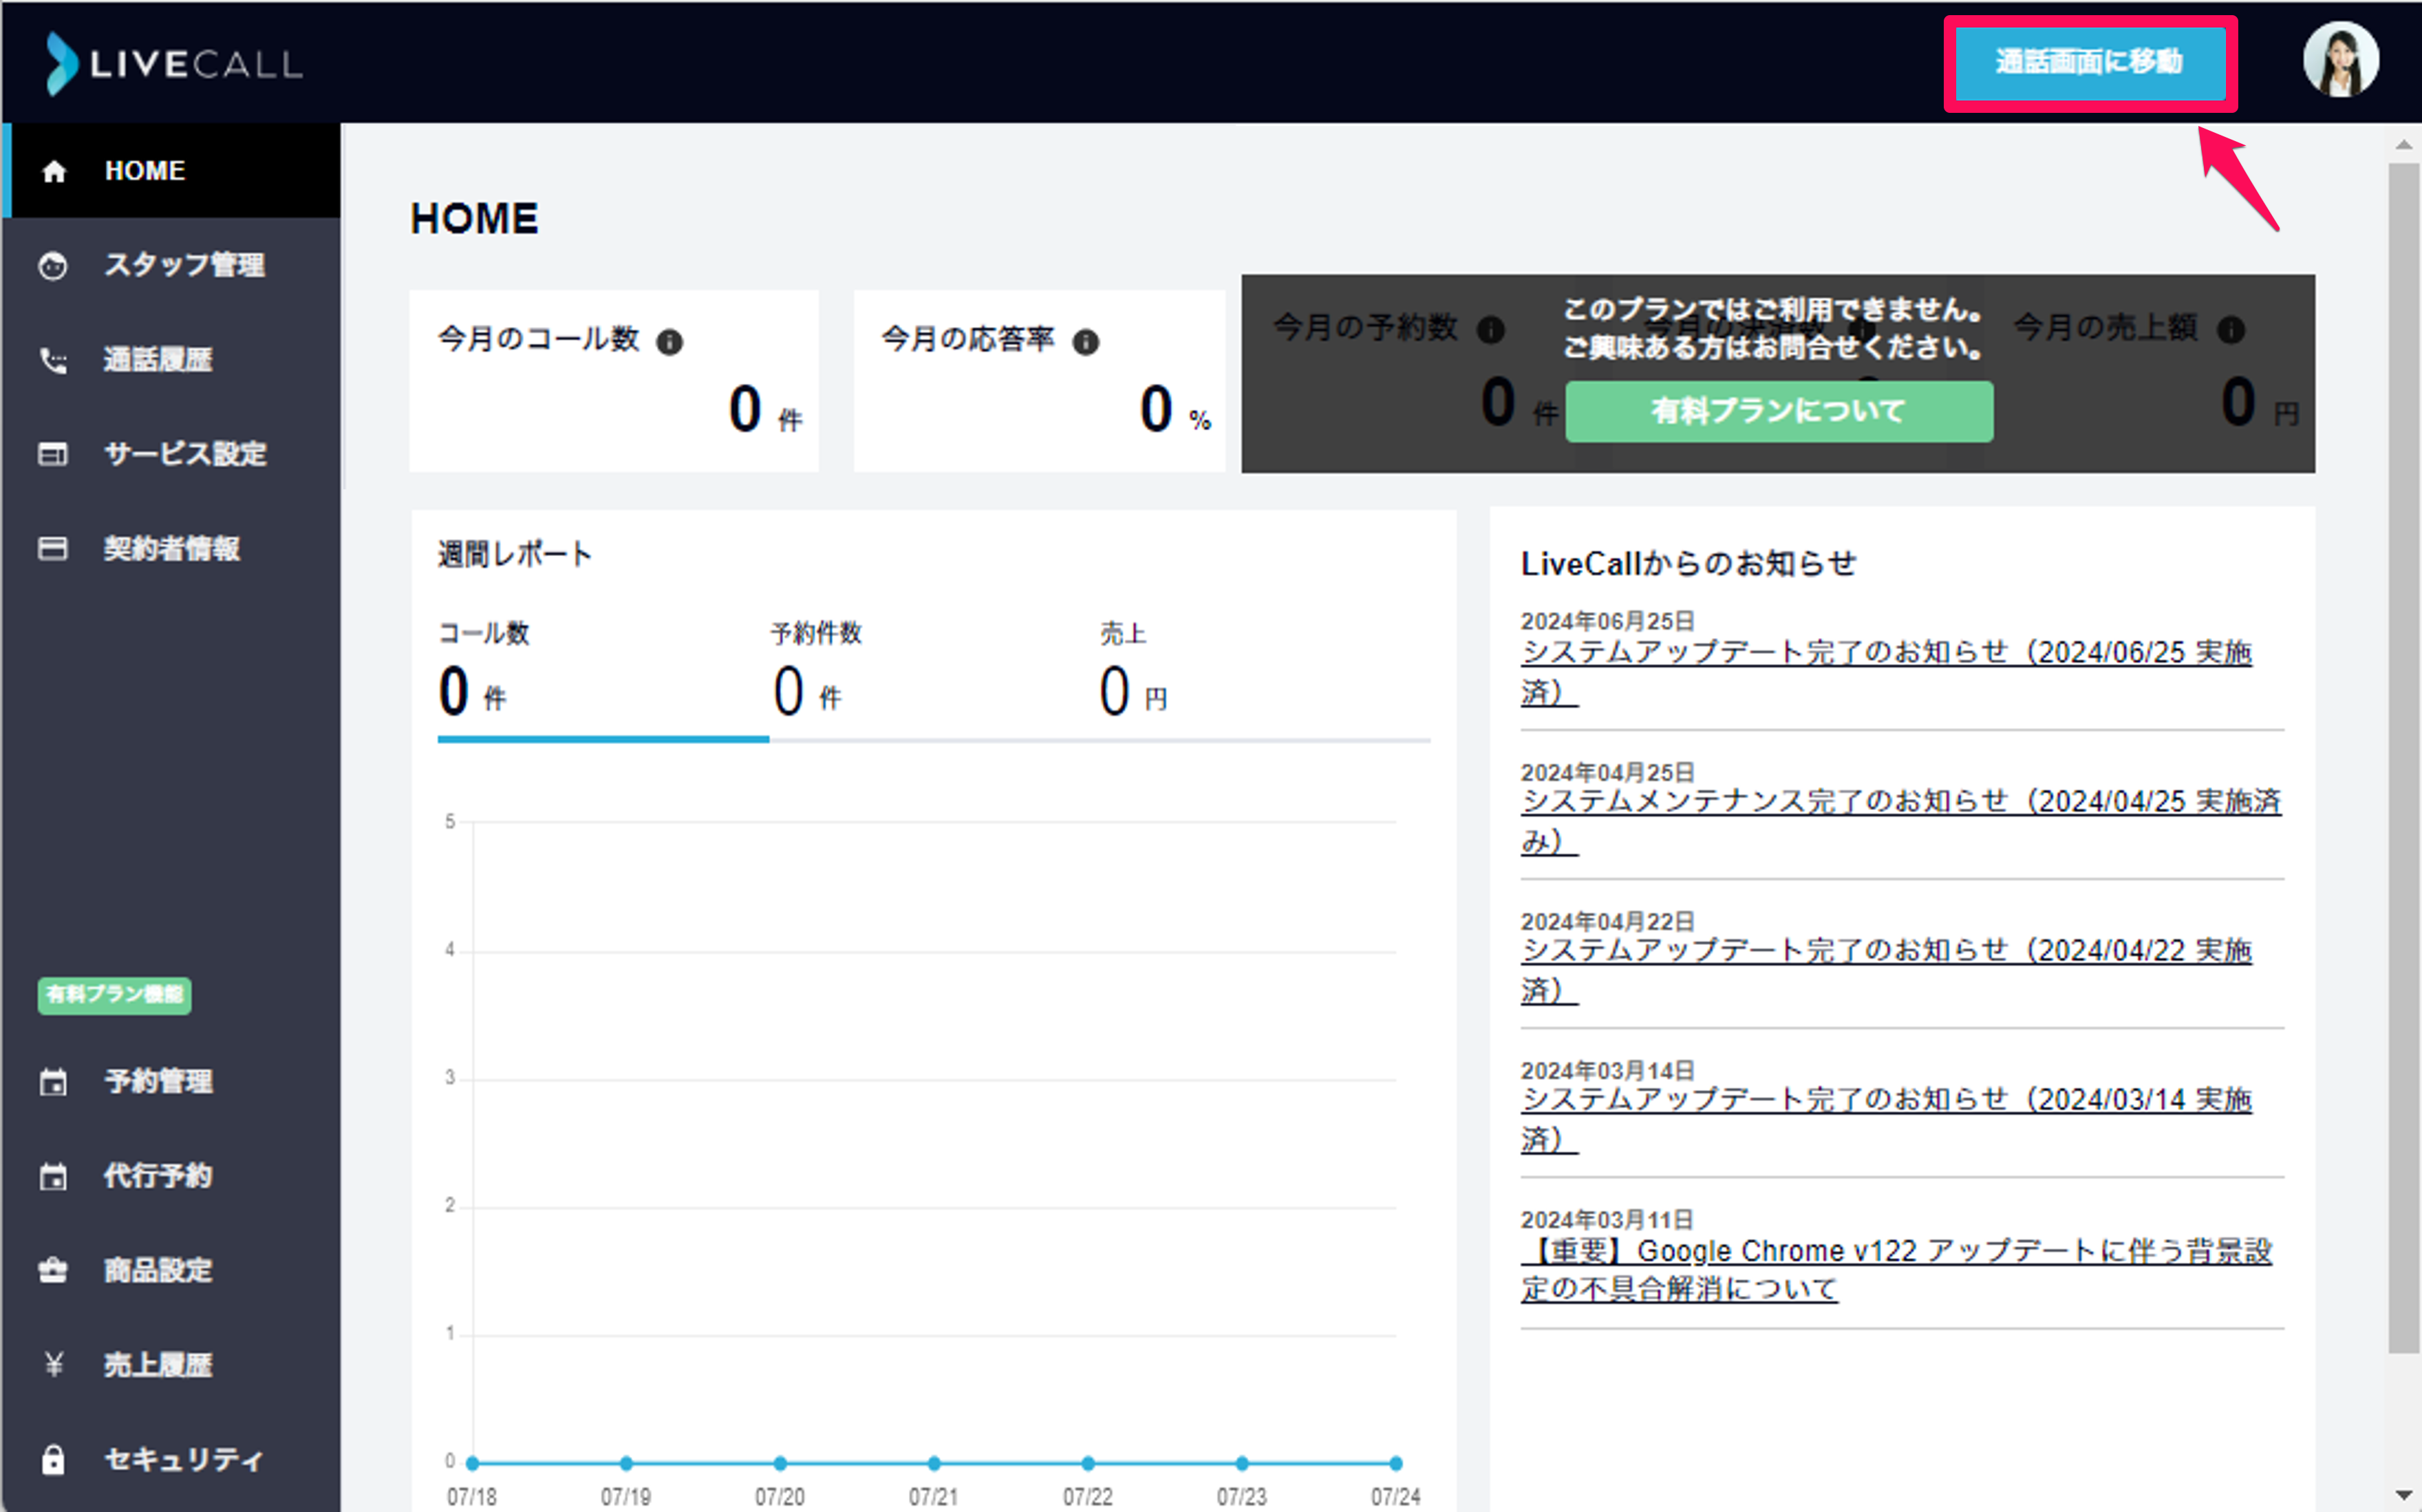Image resolution: width=2422 pixels, height=1512 pixels.
Task: Click the 07/21 data point on chart
Action: pos(934,1463)
